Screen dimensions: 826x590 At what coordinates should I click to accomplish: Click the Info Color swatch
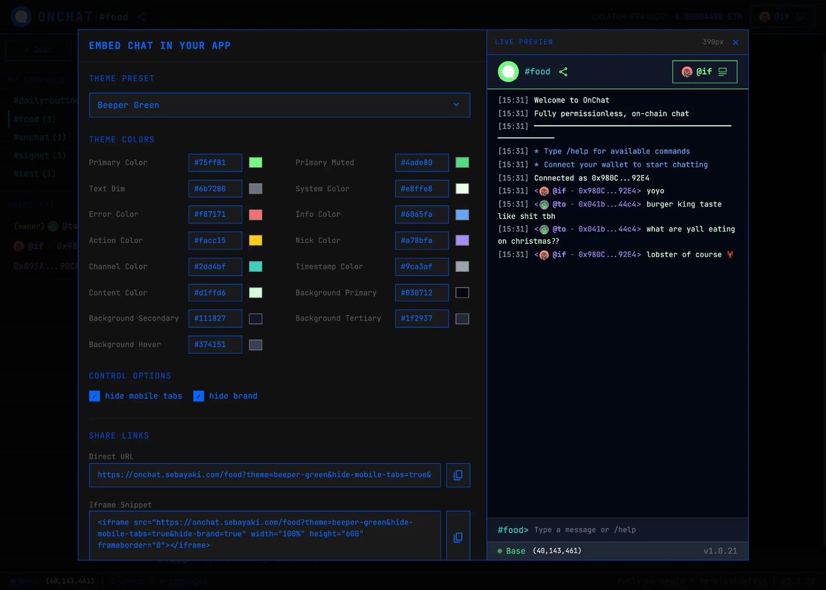[462, 215]
